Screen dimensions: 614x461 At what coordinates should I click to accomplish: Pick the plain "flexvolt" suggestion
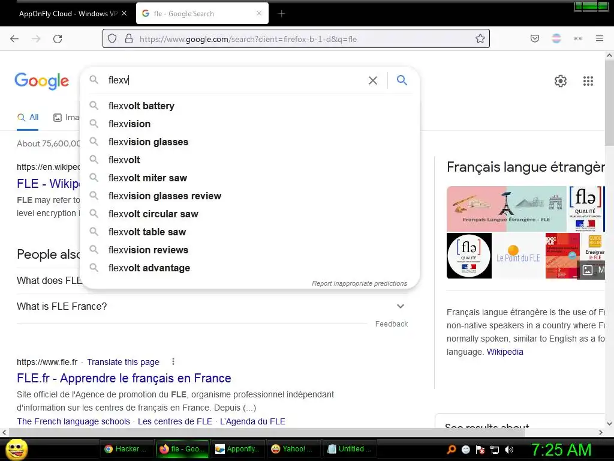[249, 160]
